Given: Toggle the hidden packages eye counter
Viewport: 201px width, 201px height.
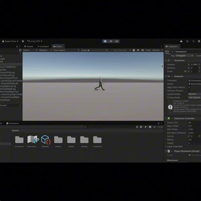Looking at the screenshot, I should pyautogui.click(x=160, y=127).
